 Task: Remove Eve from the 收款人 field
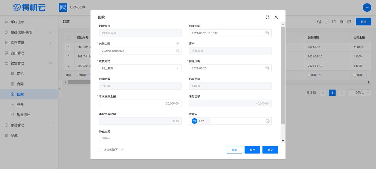[x=207, y=121]
